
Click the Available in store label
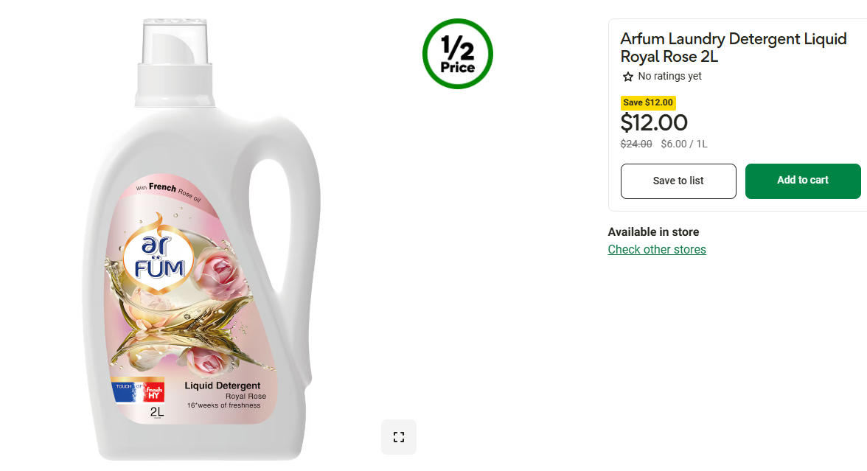653,231
